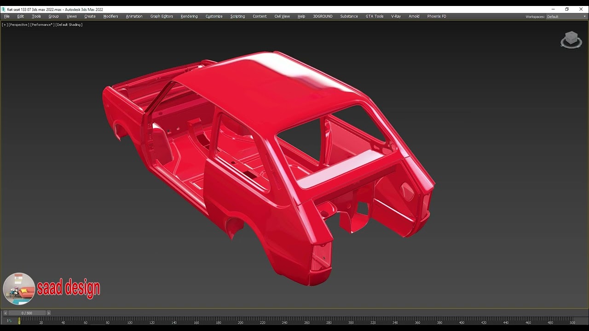
Task: Step the time slider to the next frame
Action: [49, 313]
